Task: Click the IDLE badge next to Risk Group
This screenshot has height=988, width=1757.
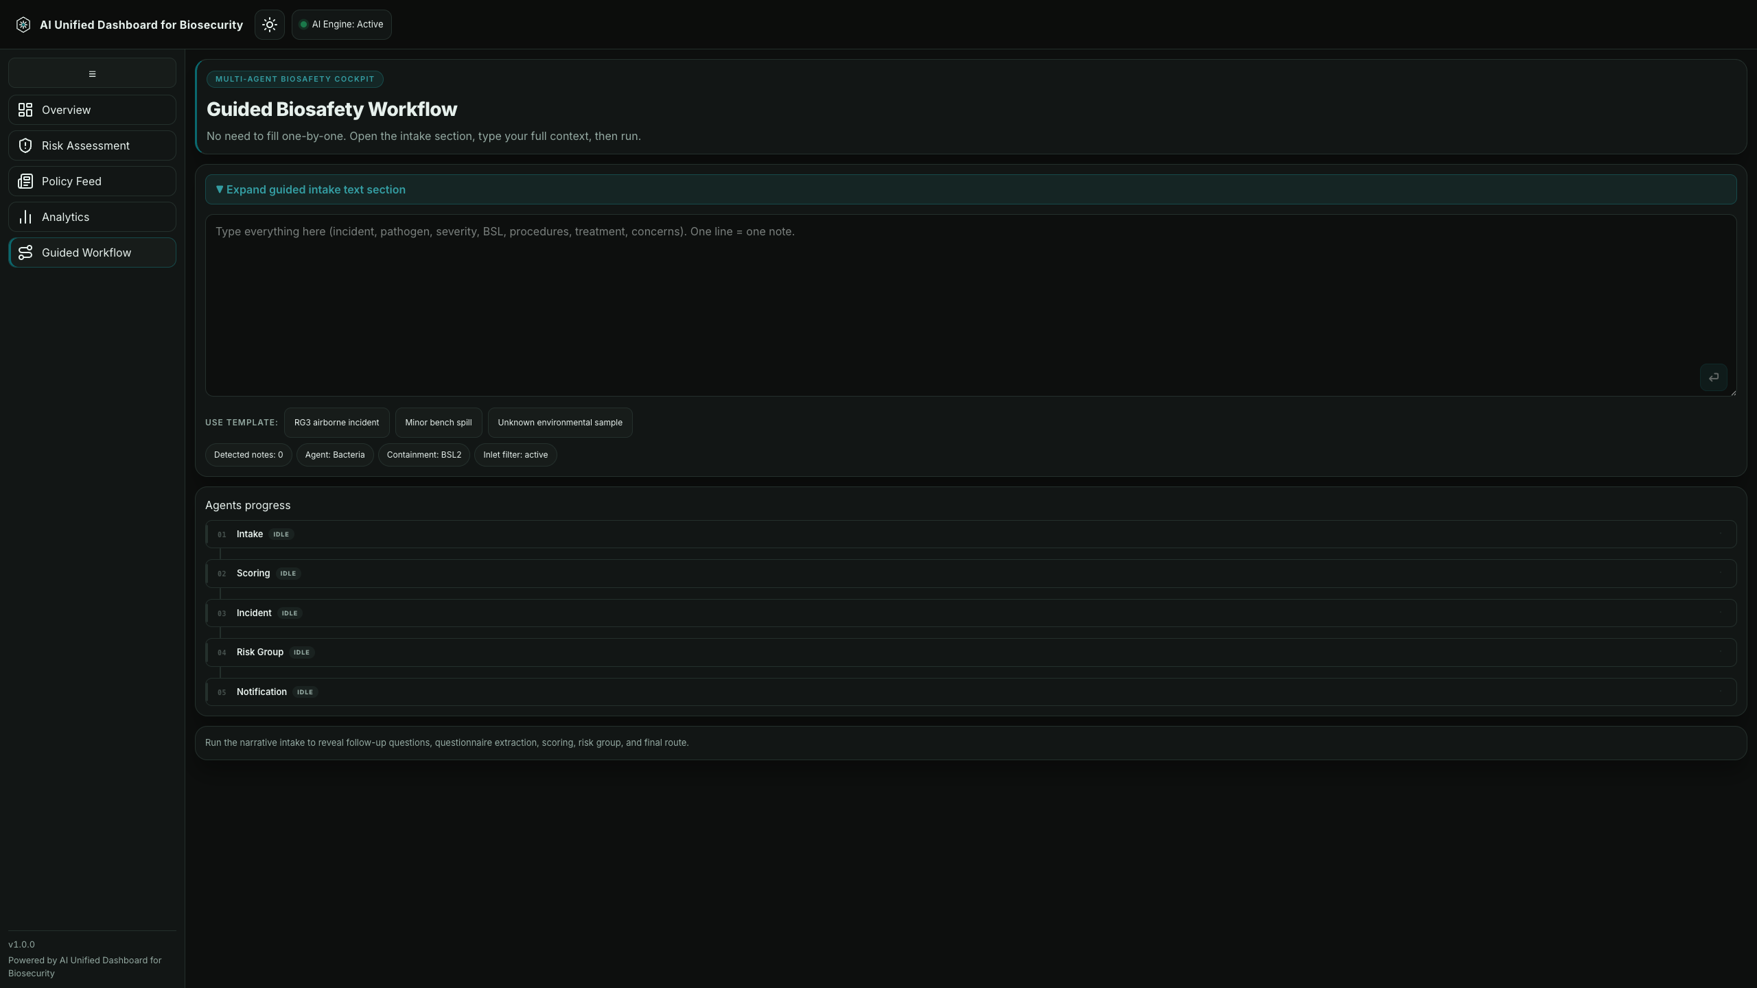Action: (x=301, y=652)
